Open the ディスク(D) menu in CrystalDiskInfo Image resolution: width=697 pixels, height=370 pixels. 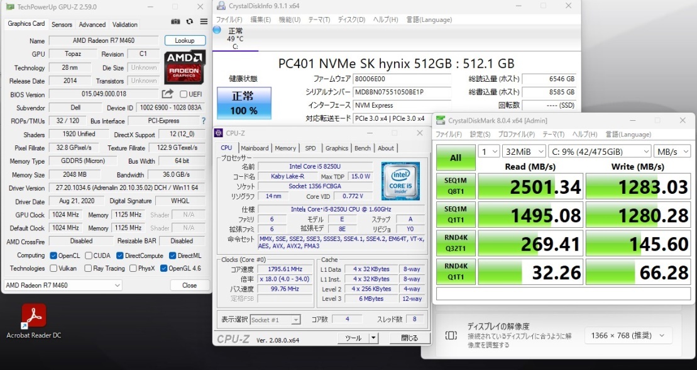[x=351, y=20]
